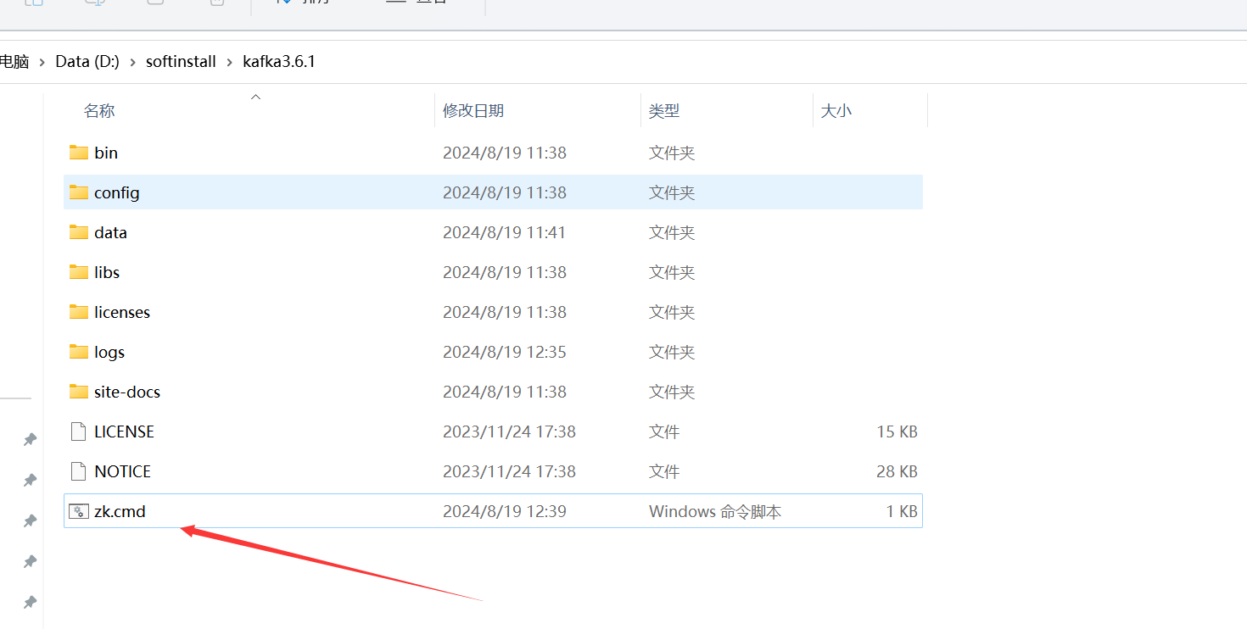
Task: Click the config folder icon
Action: pyautogui.click(x=79, y=192)
